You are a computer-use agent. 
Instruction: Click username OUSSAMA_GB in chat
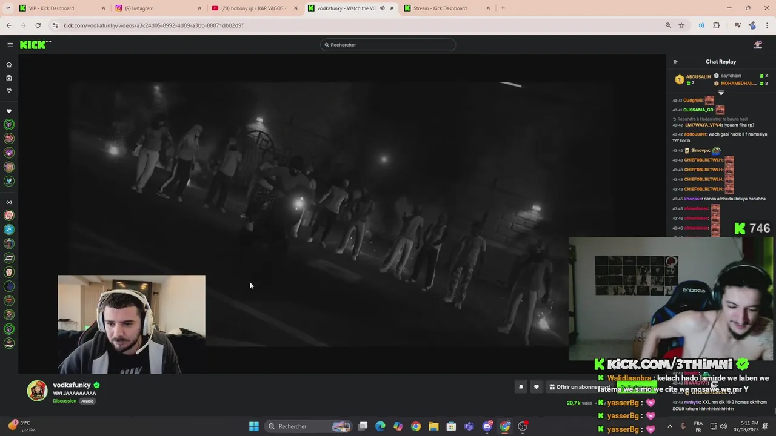(698, 110)
